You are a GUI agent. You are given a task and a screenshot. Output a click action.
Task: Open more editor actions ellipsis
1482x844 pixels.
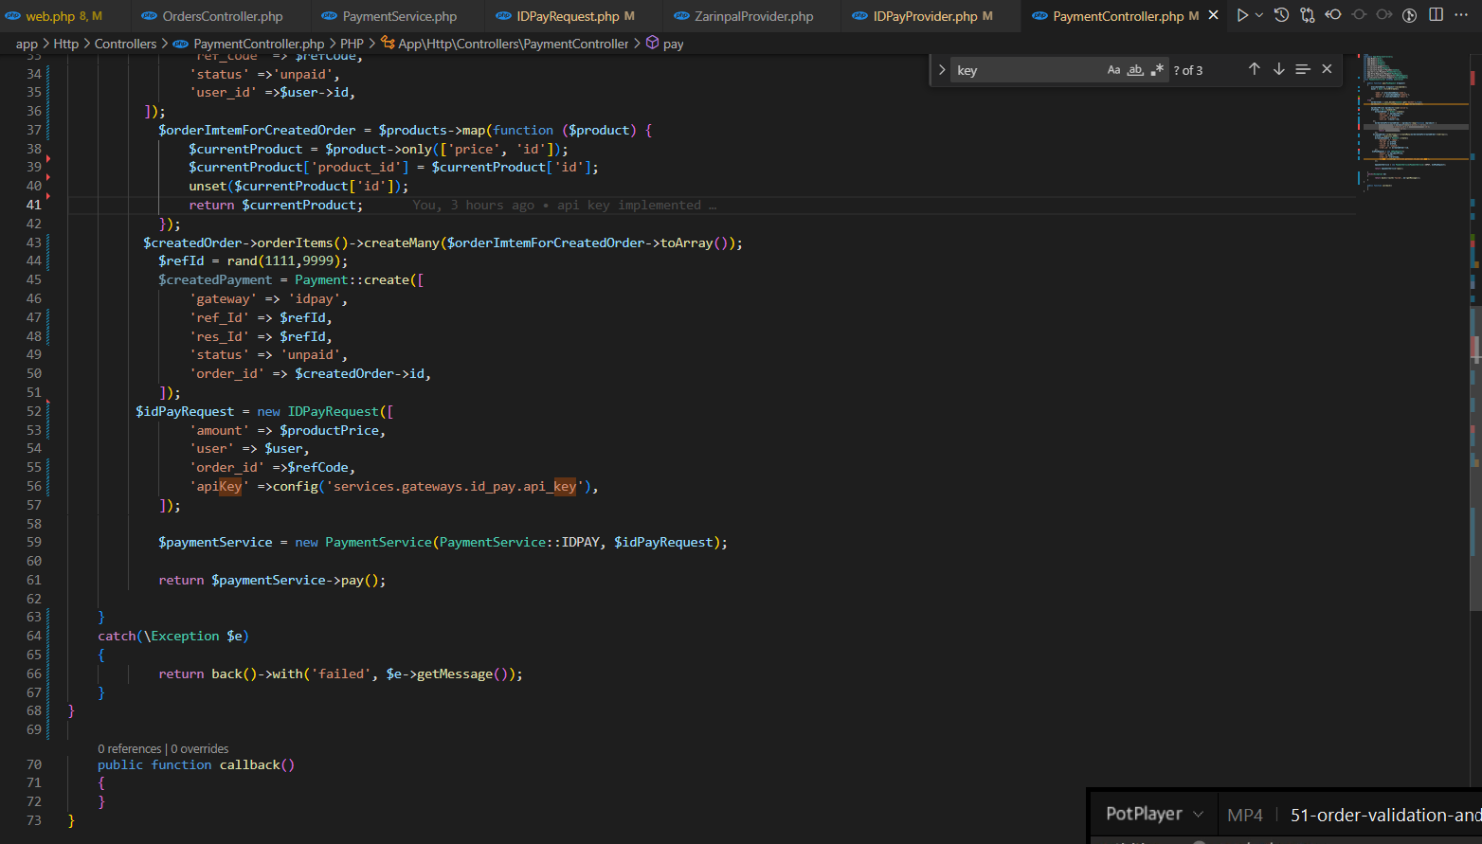pyautogui.click(x=1461, y=15)
